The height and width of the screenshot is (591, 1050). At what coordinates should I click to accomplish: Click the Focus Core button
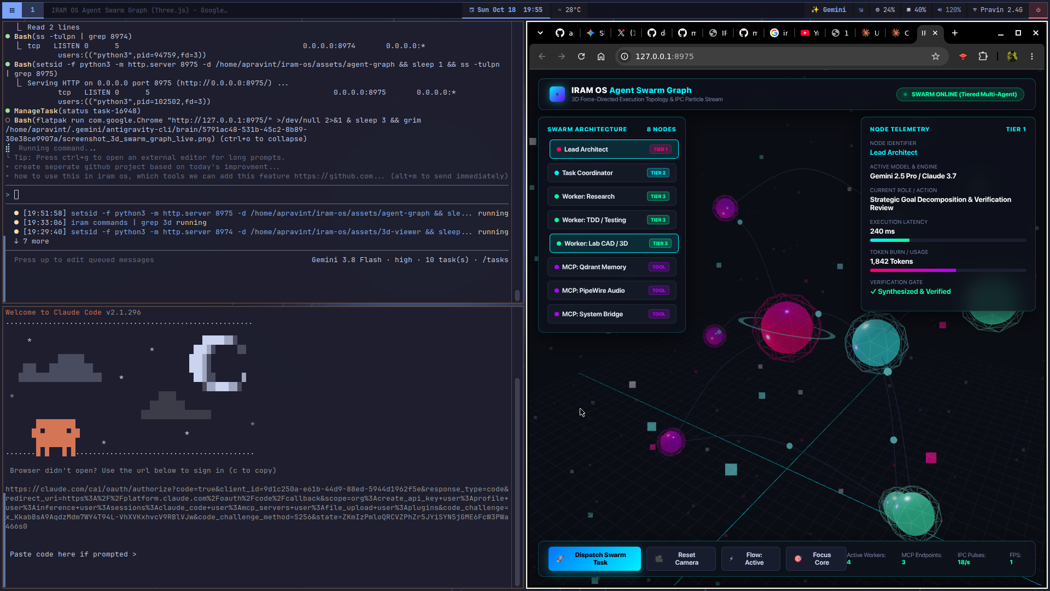[816, 559]
